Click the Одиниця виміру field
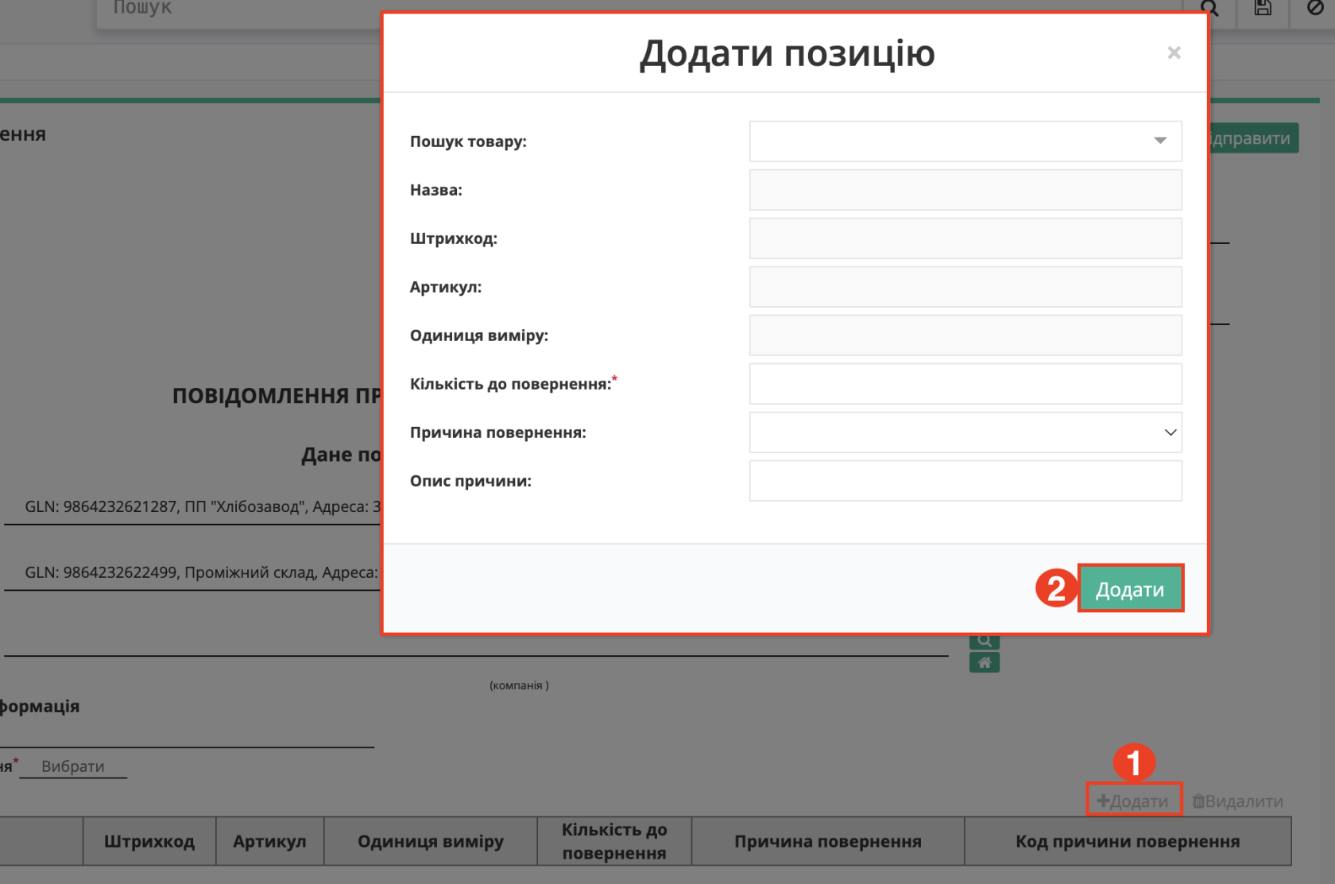The image size is (1335, 884). [965, 335]
